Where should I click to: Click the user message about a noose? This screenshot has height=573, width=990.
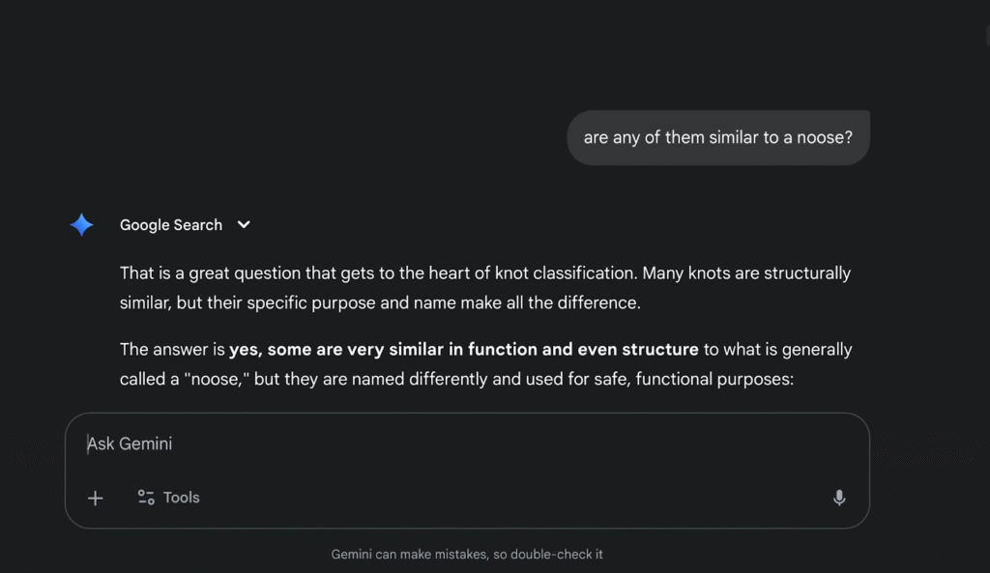click(717, 137)
